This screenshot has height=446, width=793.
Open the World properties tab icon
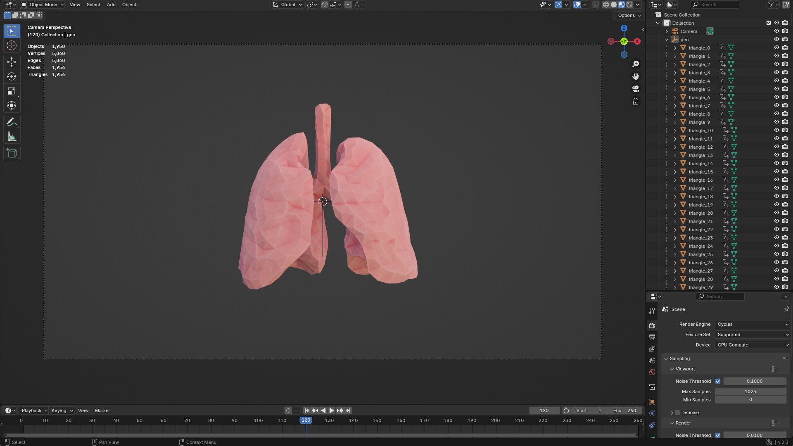[652, 372]
